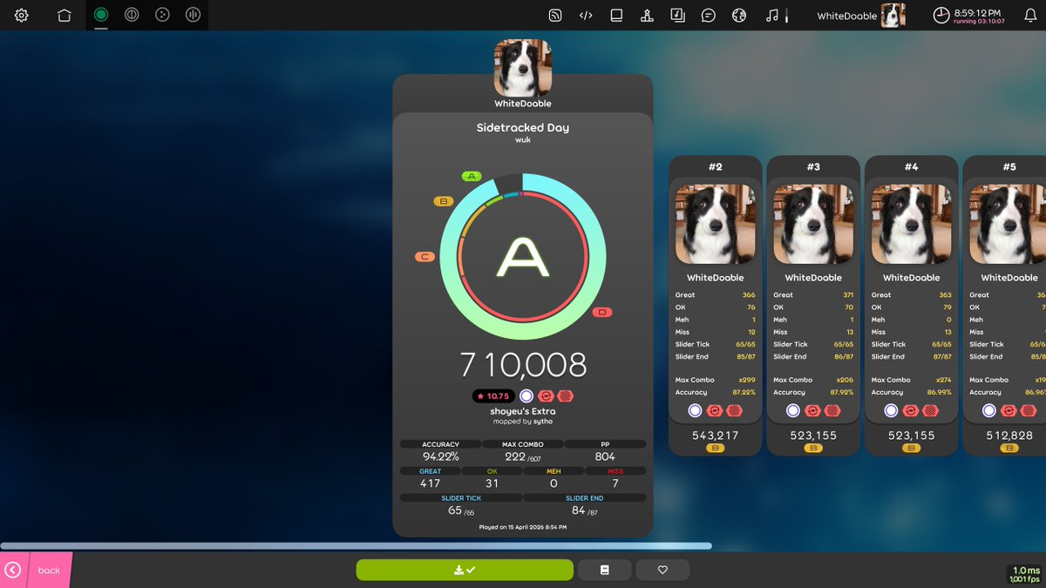Viewport: 1046px width, 588px height.
Task: Click the PP 804 statistic
Action: [605, 450]
